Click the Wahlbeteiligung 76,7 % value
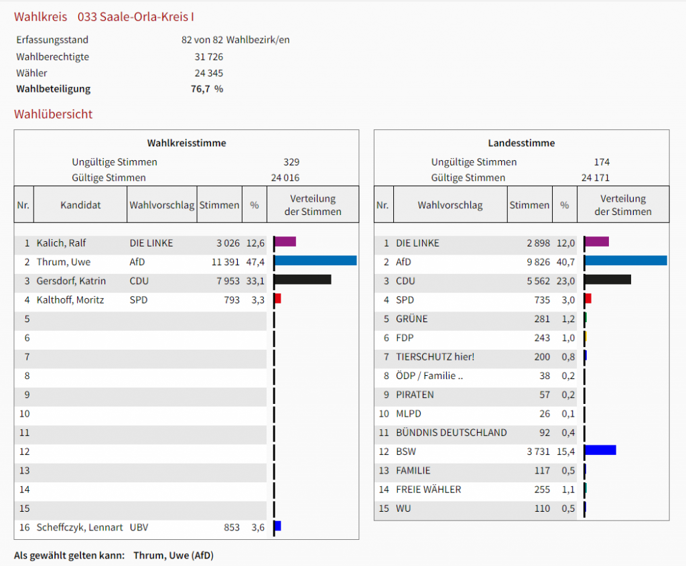 pyautogui.click(x=206, y=89)
